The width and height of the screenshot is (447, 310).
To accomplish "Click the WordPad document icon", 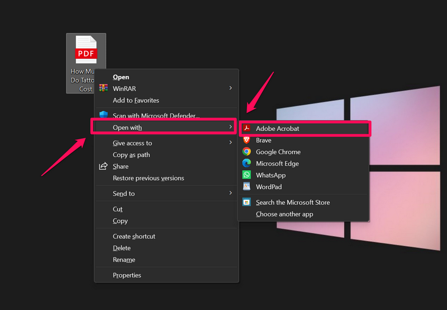I will 246,187.
